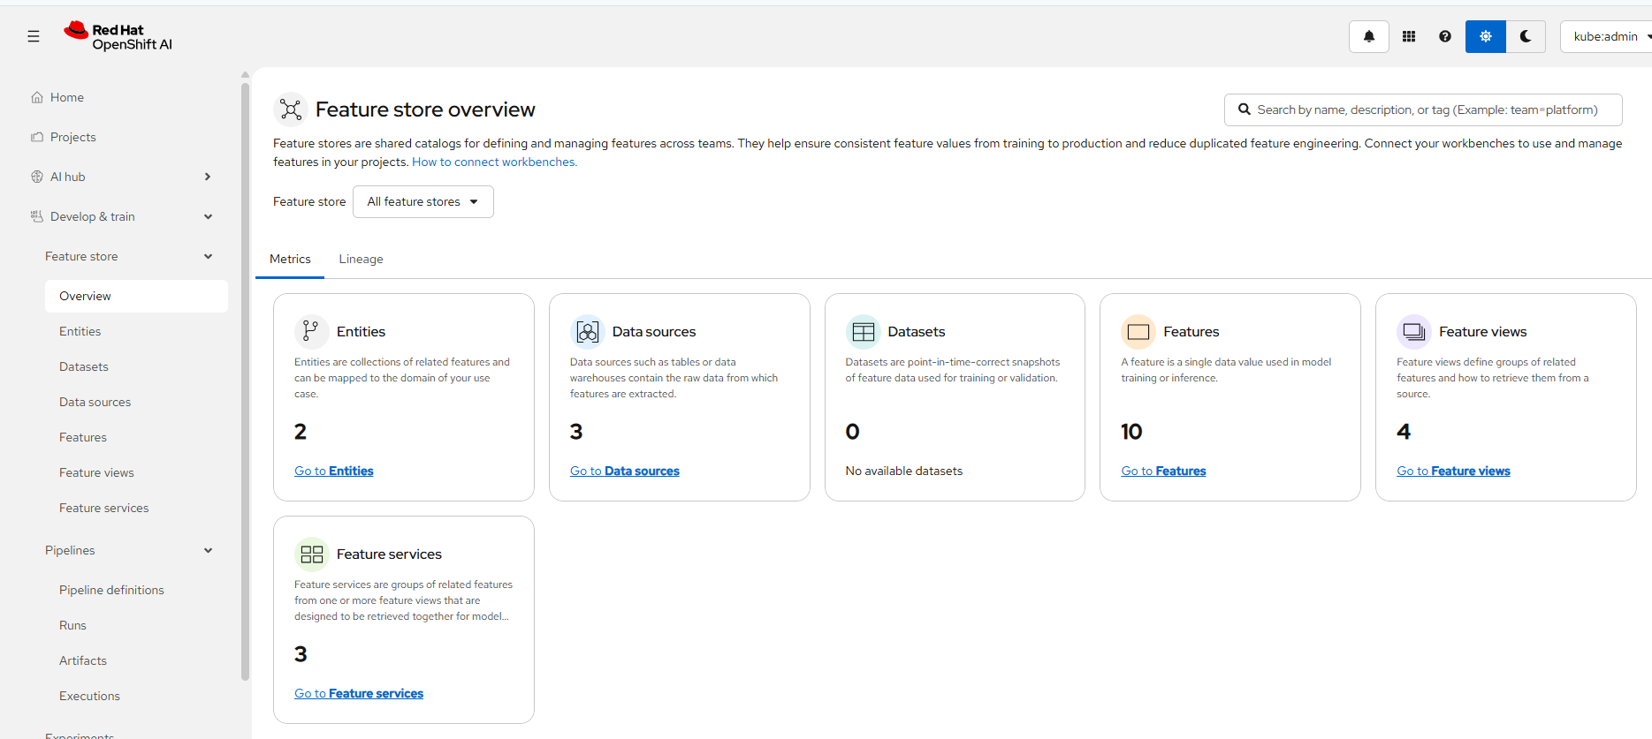Open the kube:admin user dropdown
The height and width of the screenshot is (739, 1652).
[1607, 36]
